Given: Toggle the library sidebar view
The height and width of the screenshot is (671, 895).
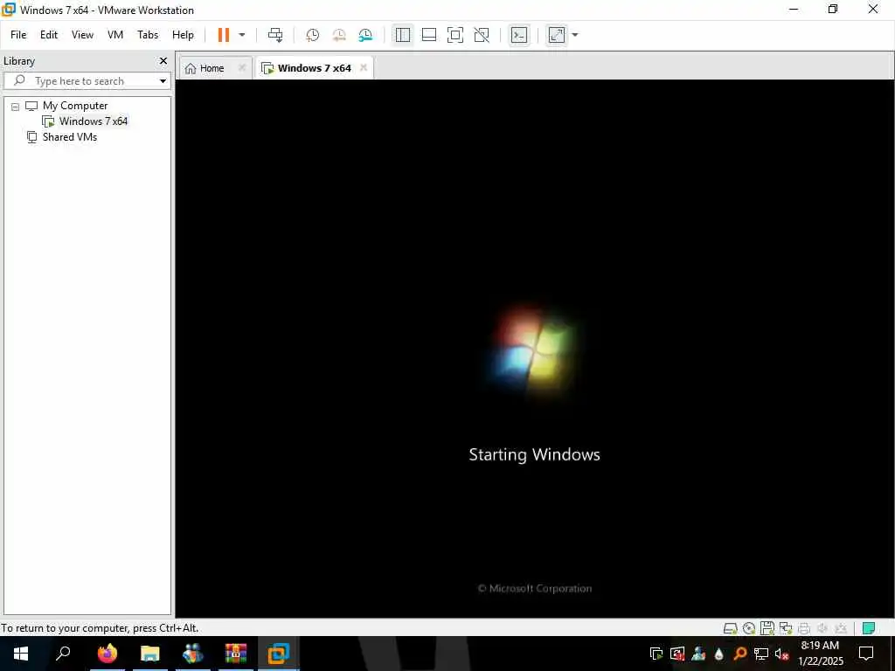Looking at the screenshot, I should [x=402, y=35].
